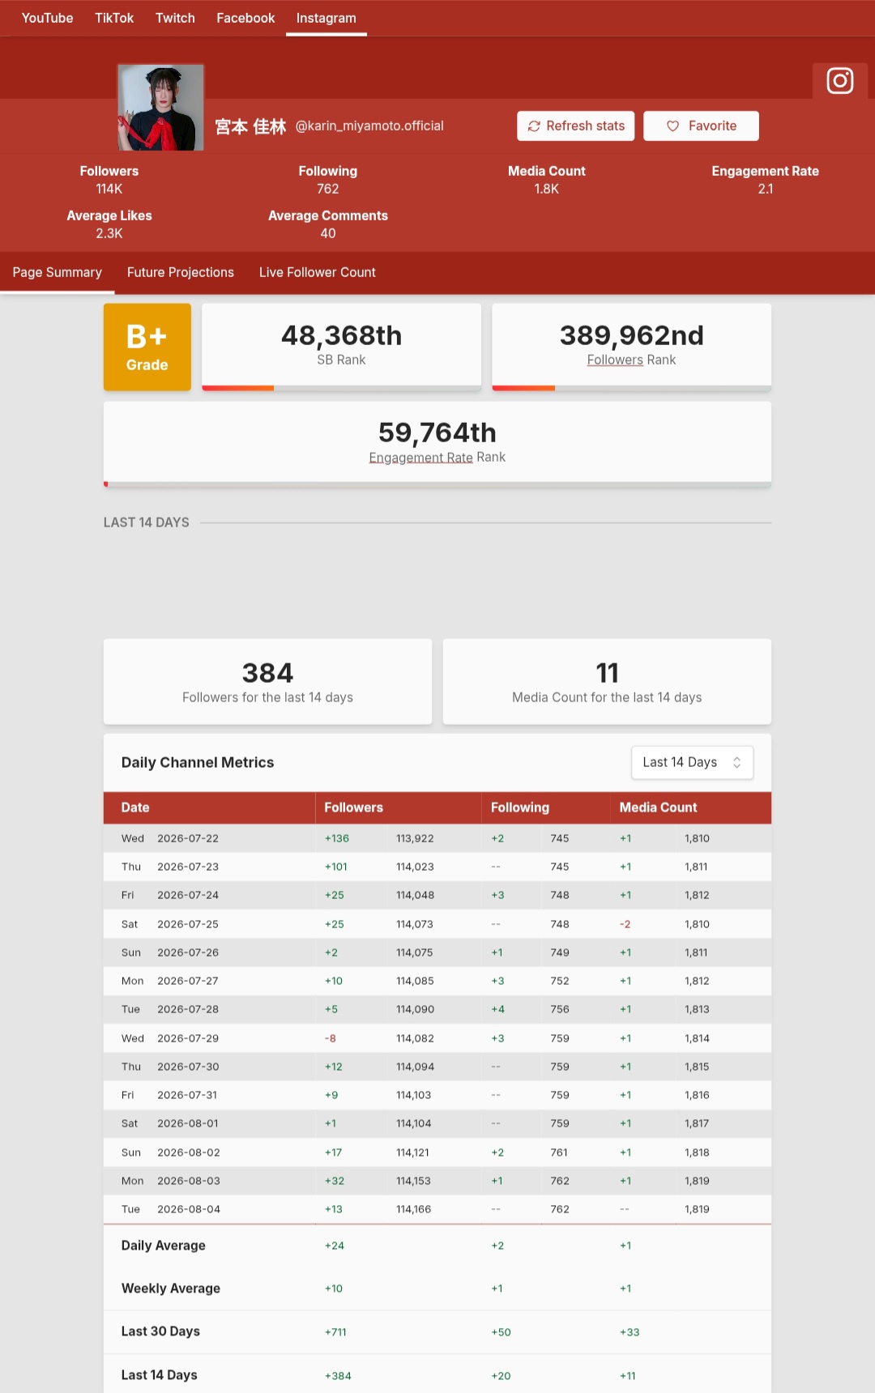
Task: Click follower total 114,075
Action: click(415, 952)
